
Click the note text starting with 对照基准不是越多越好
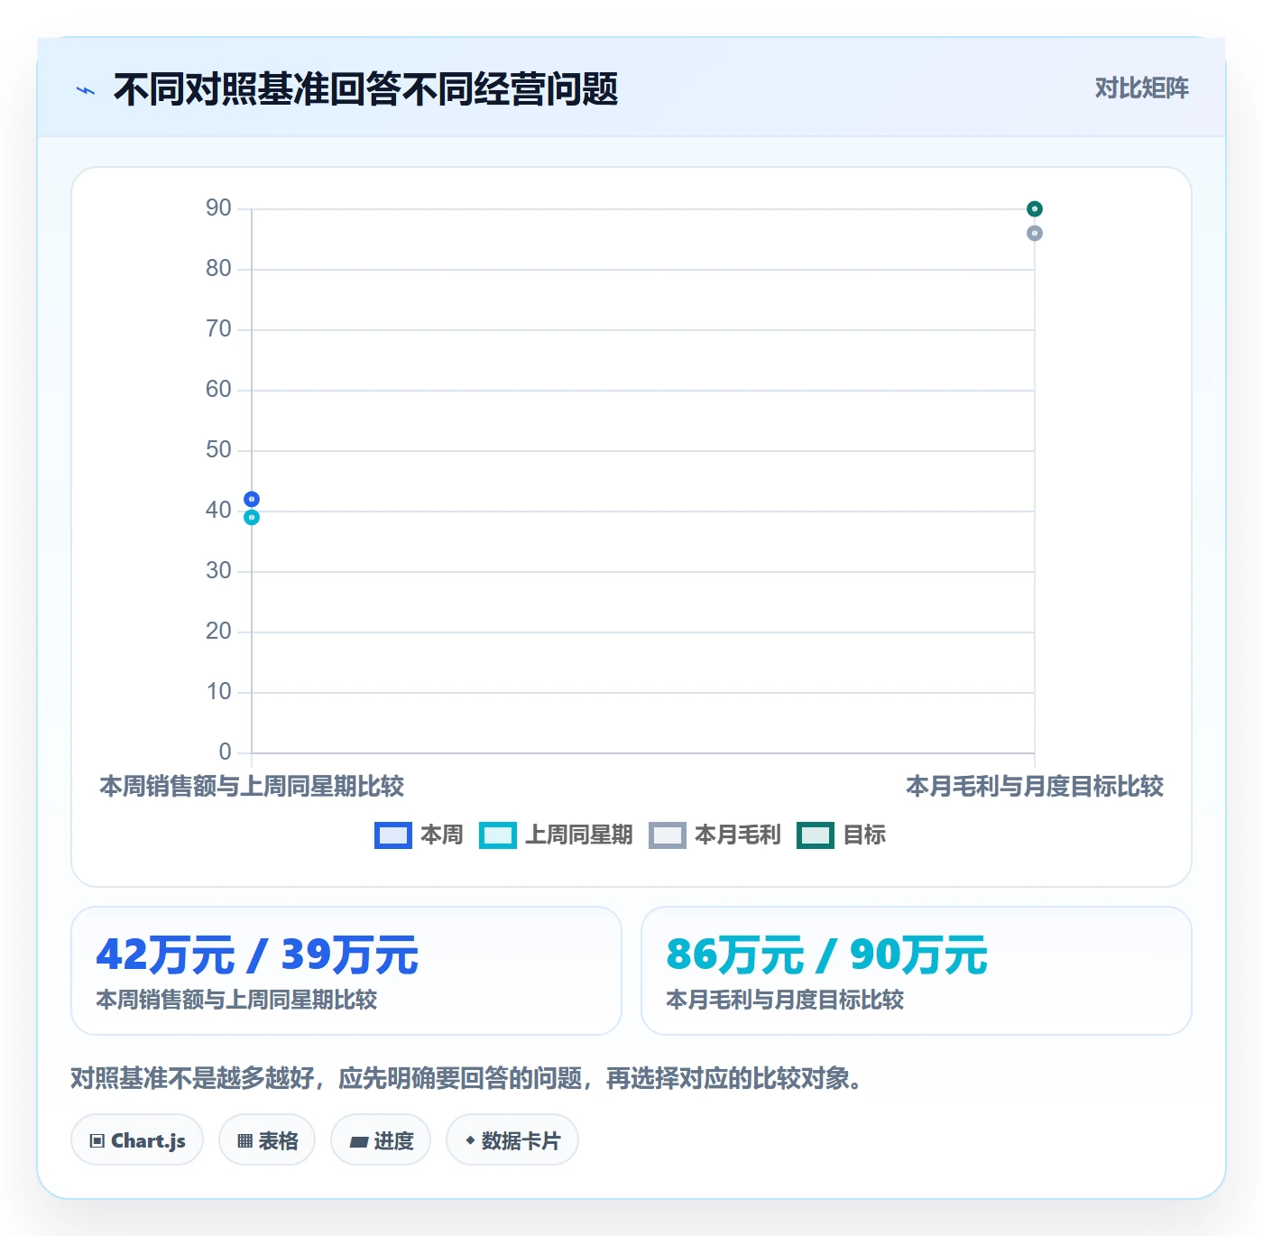click(x=466, y=1078)
